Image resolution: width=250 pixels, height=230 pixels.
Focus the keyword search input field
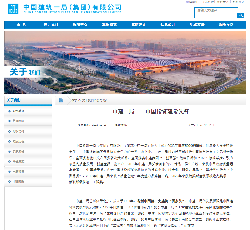tap(216, 10)
